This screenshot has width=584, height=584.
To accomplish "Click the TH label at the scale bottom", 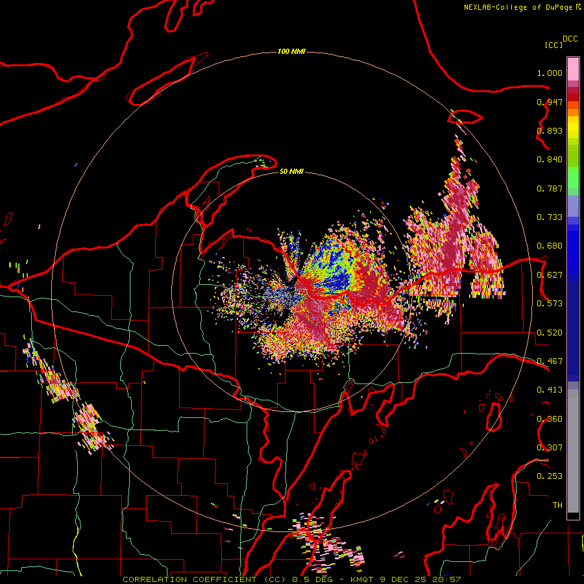I will click(557, 505).
